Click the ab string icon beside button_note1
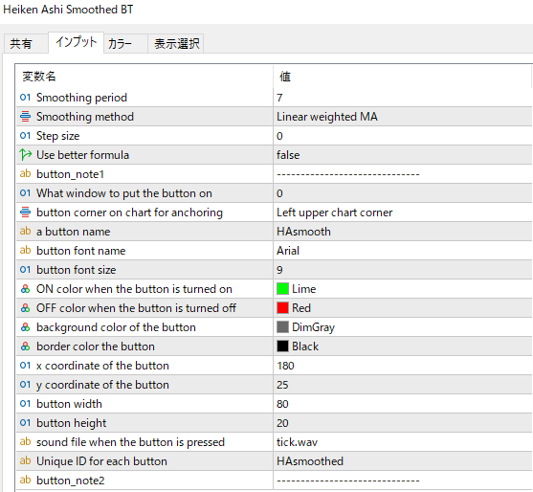Screen dimensions: 533x492 click(25, 174)
